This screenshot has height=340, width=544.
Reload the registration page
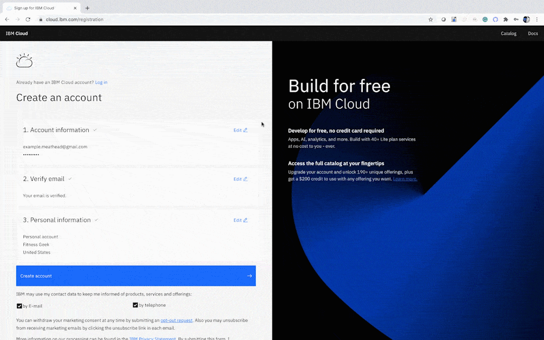coord(28,20)
